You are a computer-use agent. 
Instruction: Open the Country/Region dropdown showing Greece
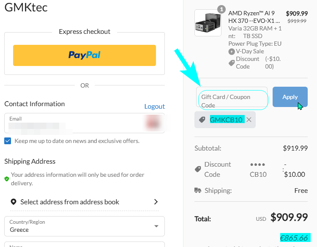[x=85, y=226]
